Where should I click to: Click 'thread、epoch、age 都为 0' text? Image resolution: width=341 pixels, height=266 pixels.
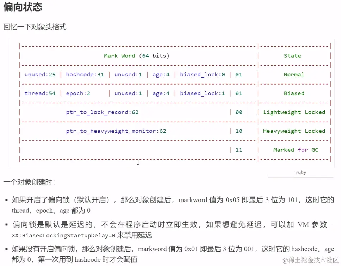pyautogui.click(x=51, y=211)
